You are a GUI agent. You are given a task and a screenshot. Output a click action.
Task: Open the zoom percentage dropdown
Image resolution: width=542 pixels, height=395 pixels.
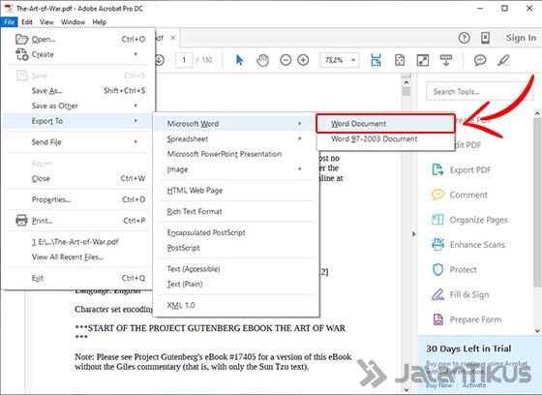pos(353,60)
